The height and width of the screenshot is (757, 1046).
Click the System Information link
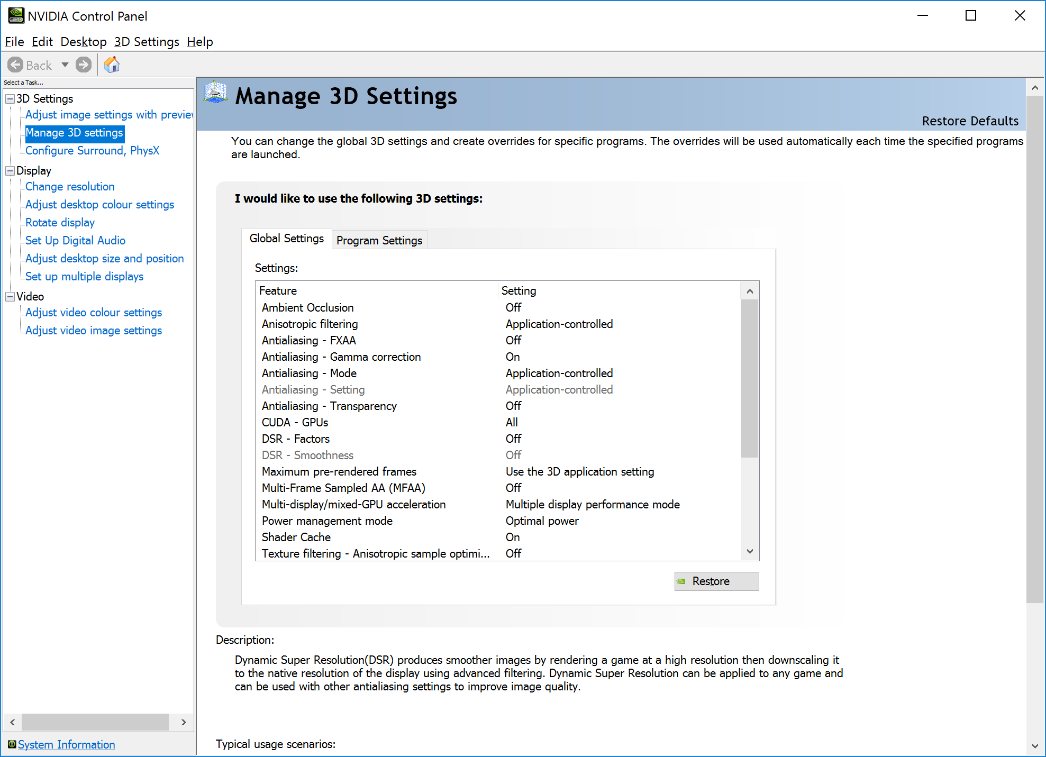point(66,744)
